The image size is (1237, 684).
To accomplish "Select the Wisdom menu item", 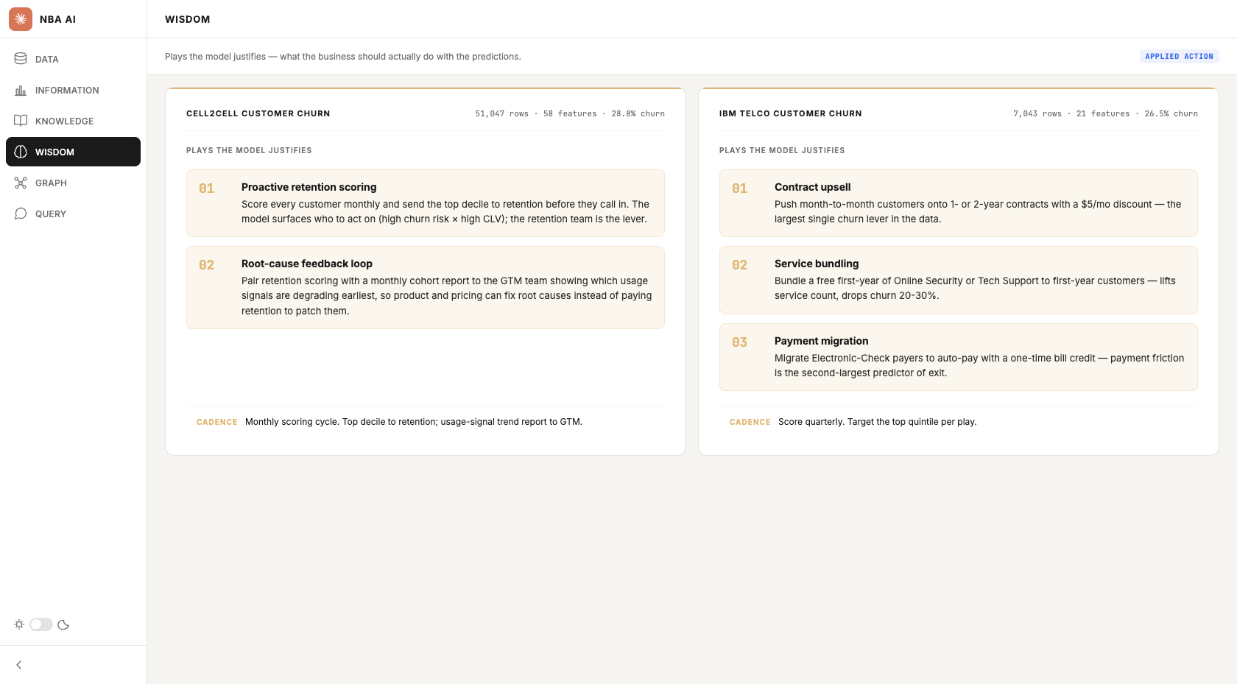I will pyautogui.click(x=73, y=152).
